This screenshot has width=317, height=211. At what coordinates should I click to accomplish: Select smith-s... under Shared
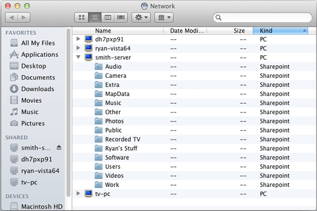tap(30, 148)
